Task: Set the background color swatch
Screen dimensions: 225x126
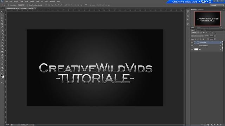Action: pyautogui.click(x=3, y=77)
